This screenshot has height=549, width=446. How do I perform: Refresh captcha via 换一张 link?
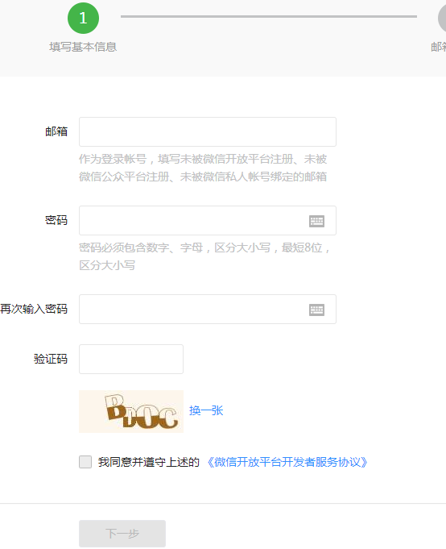[x=206, y=410]
